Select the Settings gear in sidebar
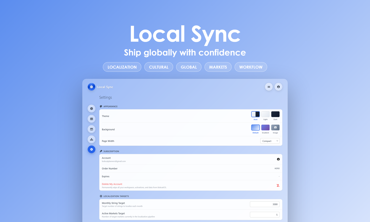370x222 pixels. (91, 149)
